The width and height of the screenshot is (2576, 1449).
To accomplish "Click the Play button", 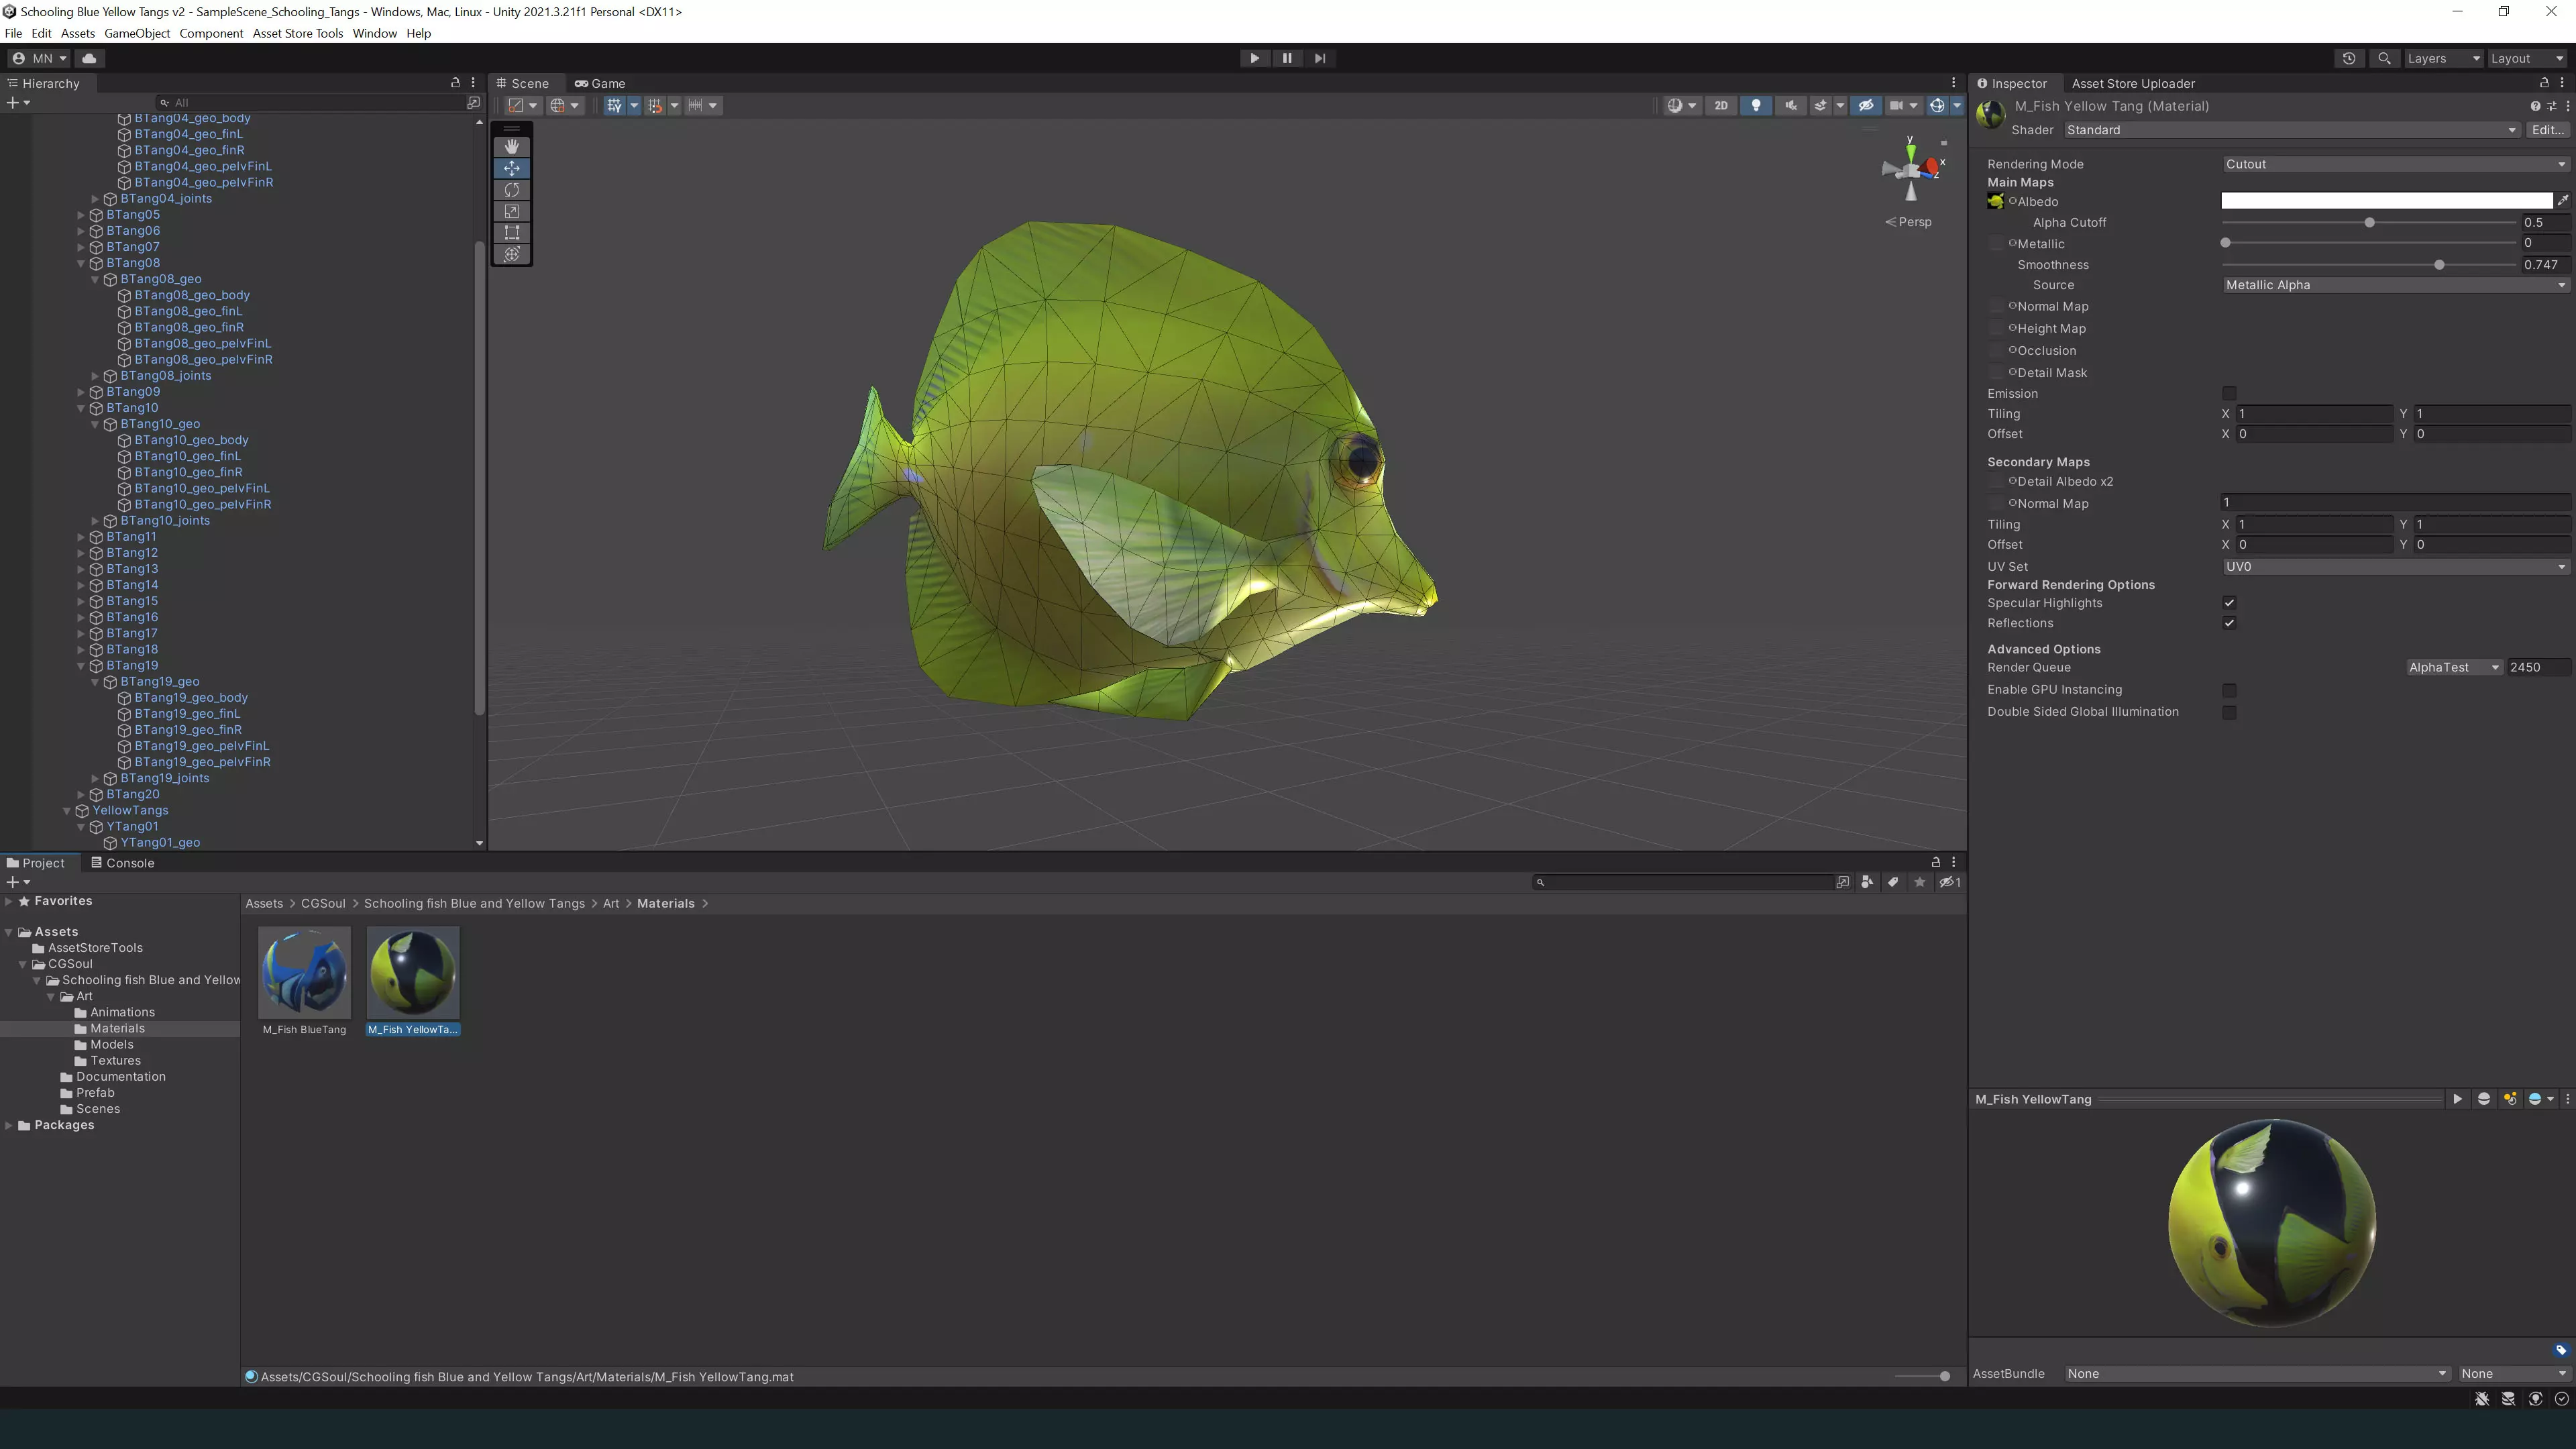I will click(x=1254, y=58).
